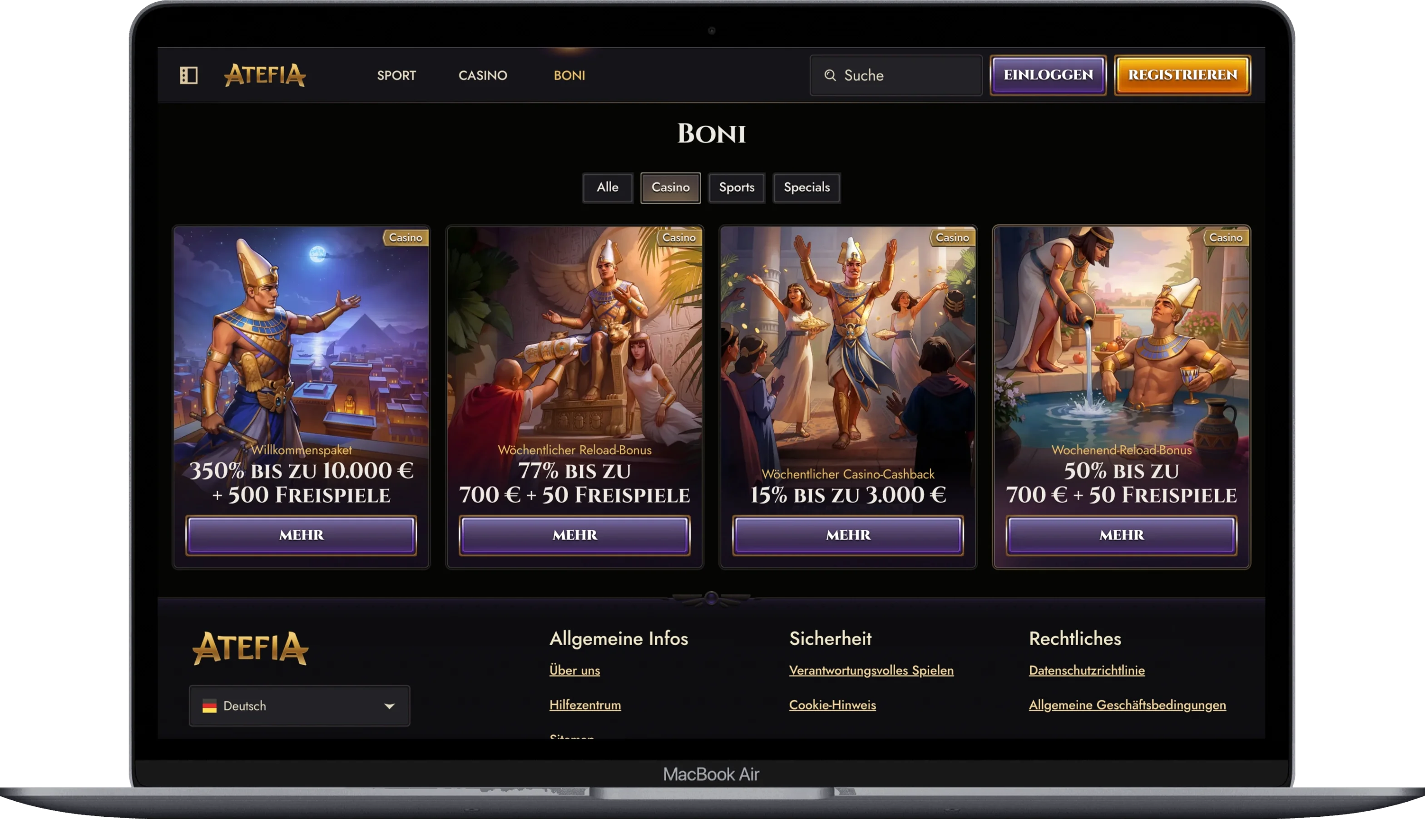Select the Specials filter tab
1425x819 pixels.
(807, 187)
